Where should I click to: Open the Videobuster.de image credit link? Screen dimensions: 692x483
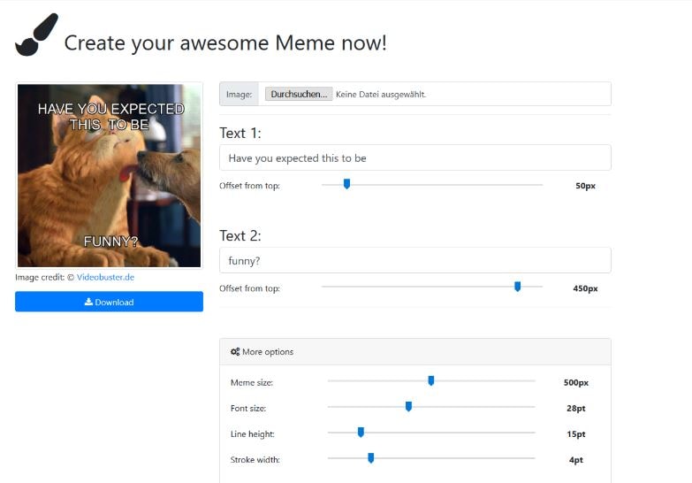[105, 277]
